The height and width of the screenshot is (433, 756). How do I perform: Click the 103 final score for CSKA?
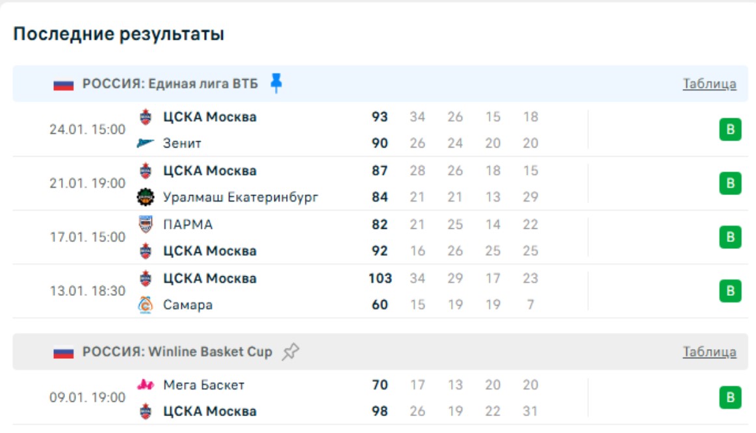pyautogui.click(x=380, y=278)
